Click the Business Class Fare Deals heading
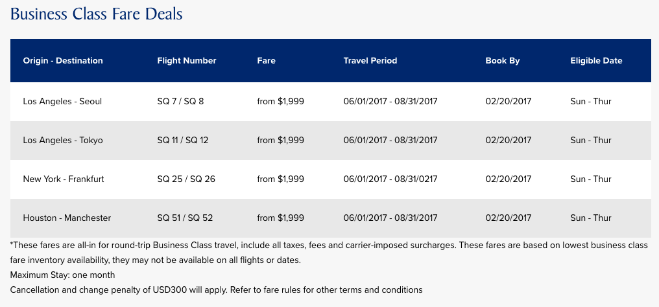 point(97,14)
